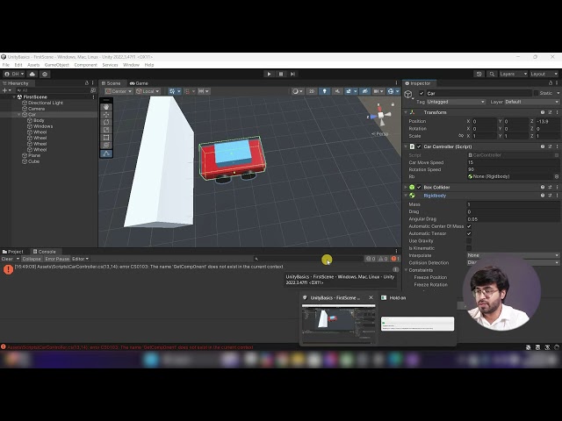Enable Is Kinematic checkbox
Image resolution: width=562 pixels, height=421 pixels.
[x=469, y=248]
